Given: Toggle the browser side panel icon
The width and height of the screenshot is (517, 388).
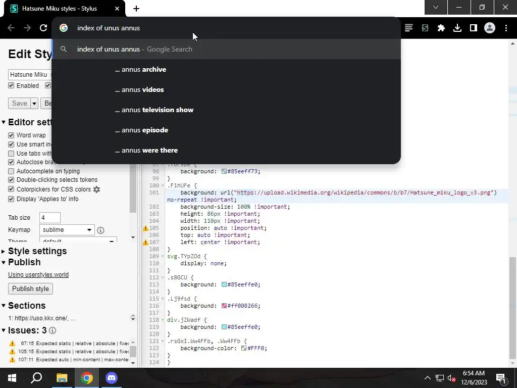Looking at the screenshot, I should point(474,28).
